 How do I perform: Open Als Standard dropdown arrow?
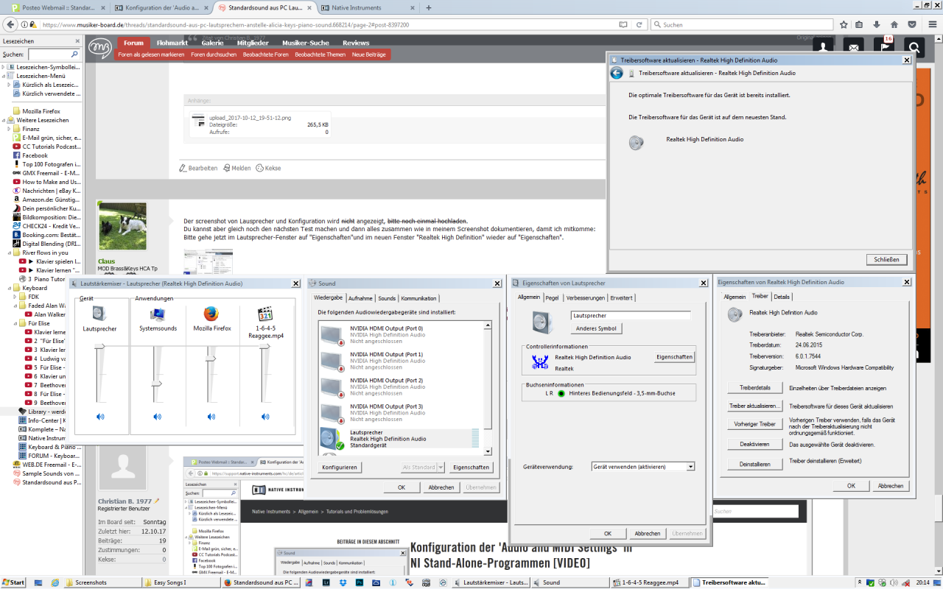pos(441,467)
